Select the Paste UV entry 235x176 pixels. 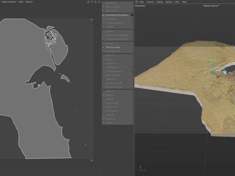[x=117, y=95]
